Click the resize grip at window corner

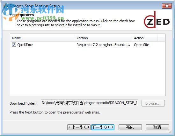click(171, 132)
